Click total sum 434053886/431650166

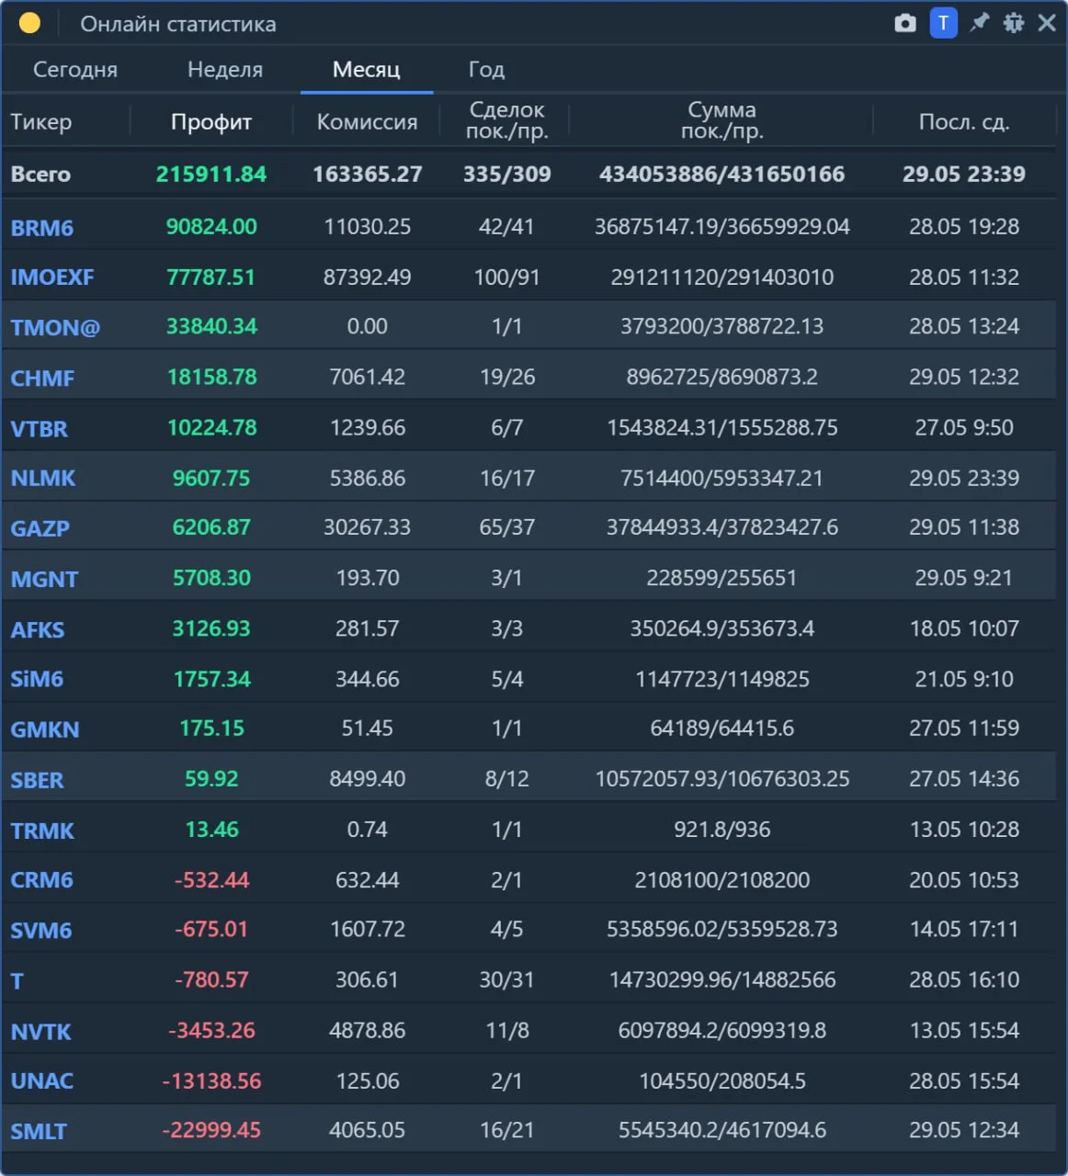[721, 175]
